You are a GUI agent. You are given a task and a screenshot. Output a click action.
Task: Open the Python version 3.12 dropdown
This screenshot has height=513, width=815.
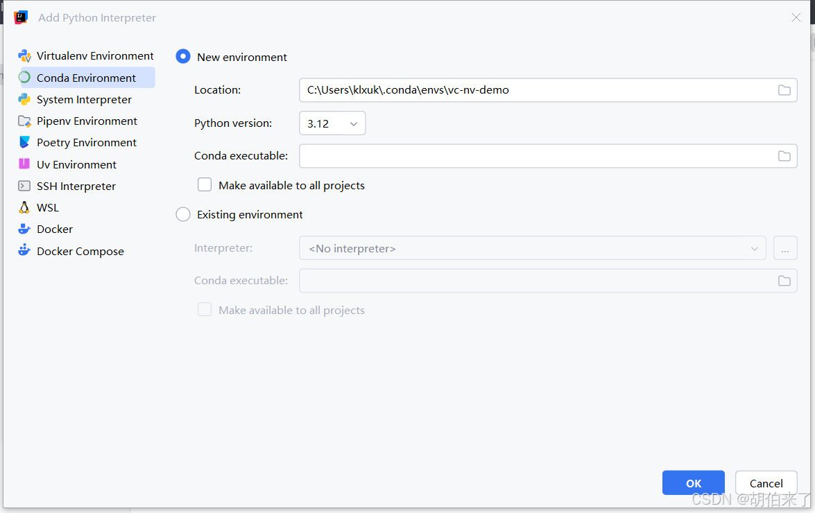point(332,123)
